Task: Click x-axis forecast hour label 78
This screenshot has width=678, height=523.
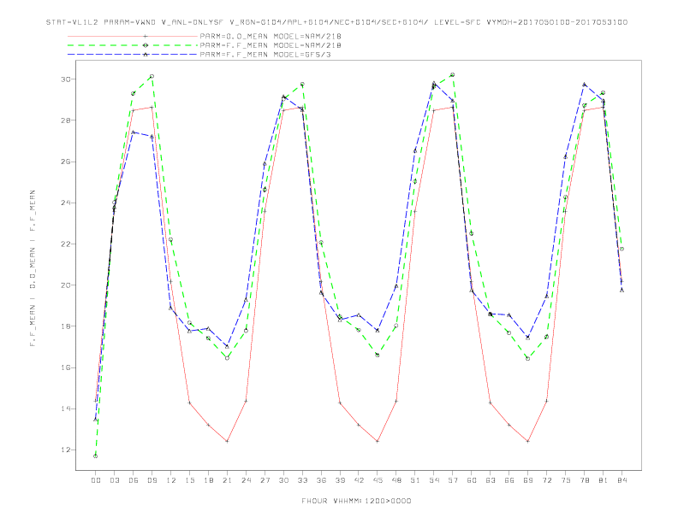Action: click(x=585, y=480)
